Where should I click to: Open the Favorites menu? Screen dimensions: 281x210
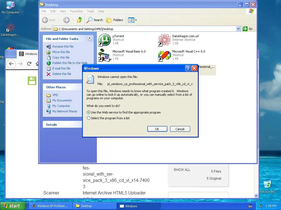pyautogui.click(x=76, y=11)
